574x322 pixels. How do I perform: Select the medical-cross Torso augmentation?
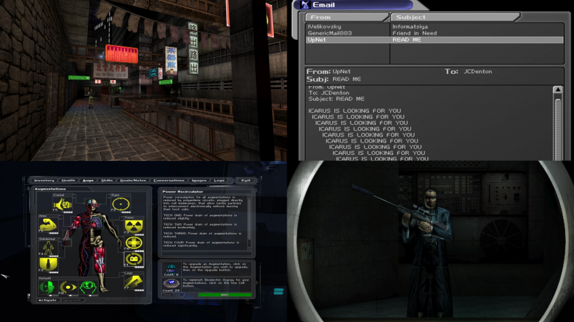[x=134, y=243]
